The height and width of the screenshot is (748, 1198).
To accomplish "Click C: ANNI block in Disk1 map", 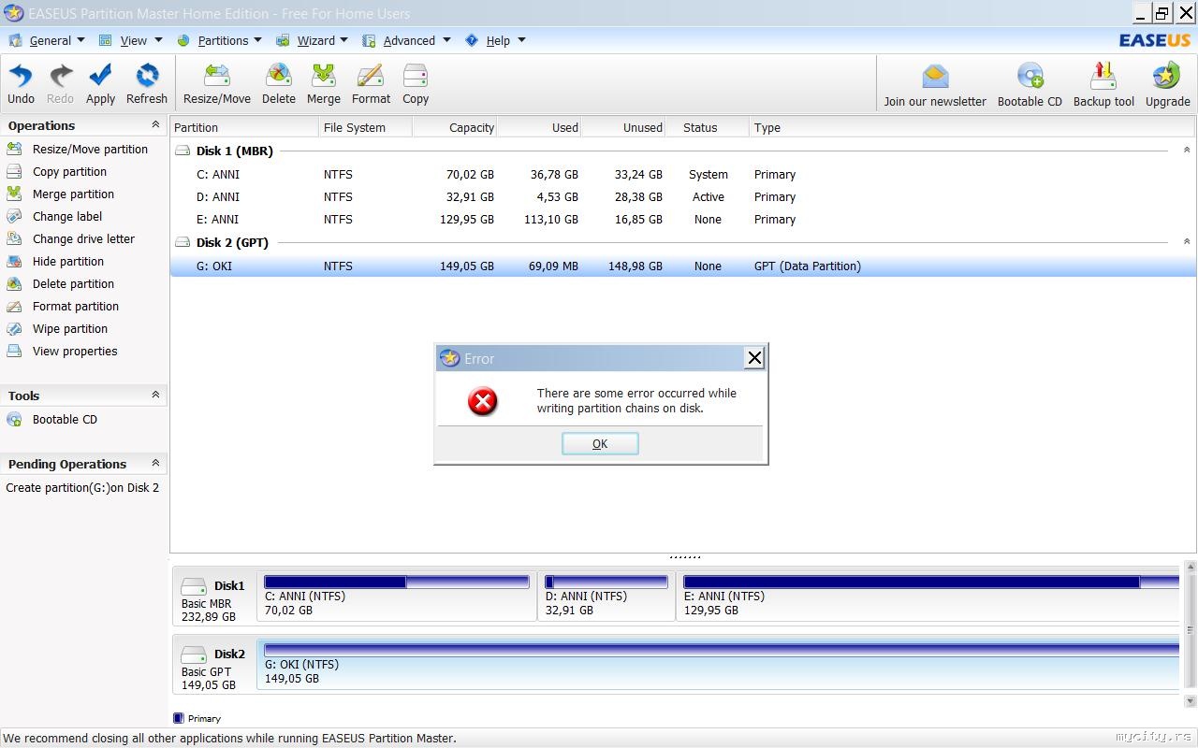I will (397, 597).
